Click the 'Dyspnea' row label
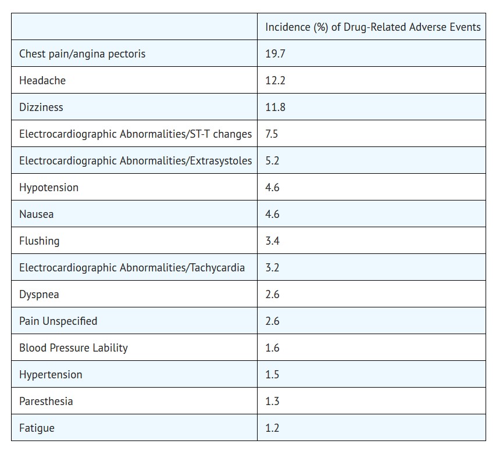 click(39, 295)
